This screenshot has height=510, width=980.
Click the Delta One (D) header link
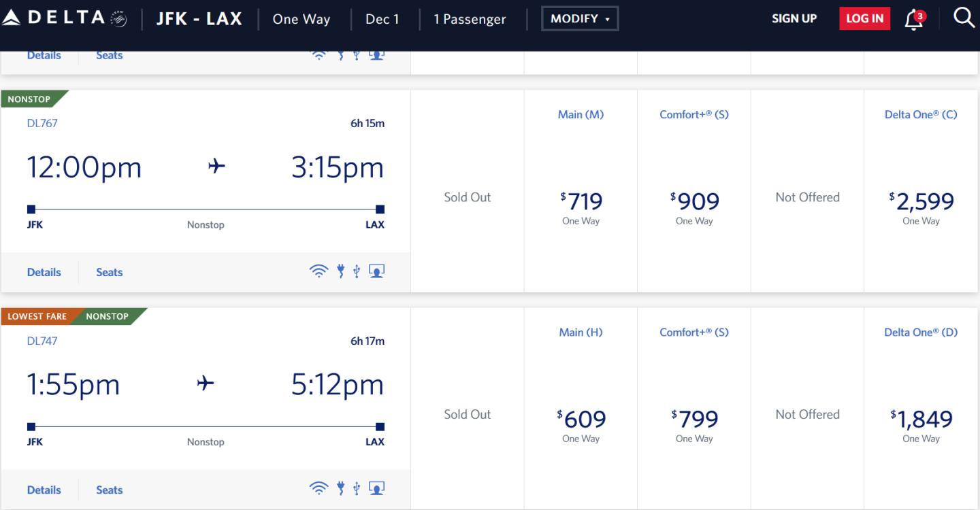click(920, 332)
